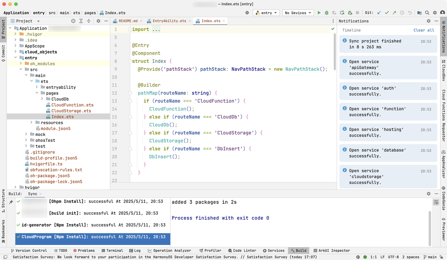
Task: Open the Code Linter tool window tab
Action: pos(242,250)
